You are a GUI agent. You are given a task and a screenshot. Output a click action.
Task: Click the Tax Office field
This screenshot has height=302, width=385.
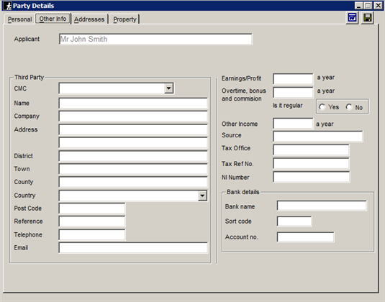(311, 150)
